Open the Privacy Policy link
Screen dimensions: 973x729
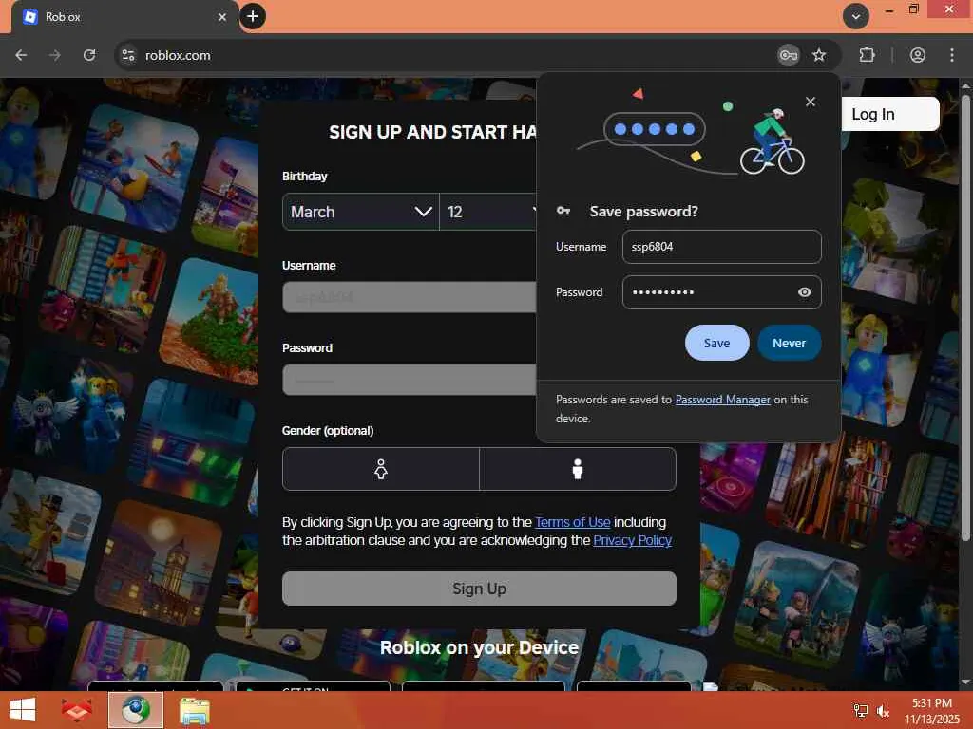[632, 540]
